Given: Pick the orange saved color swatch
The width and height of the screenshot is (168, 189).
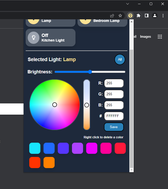Looking at the screenshot, I should [x=49, y=163].
